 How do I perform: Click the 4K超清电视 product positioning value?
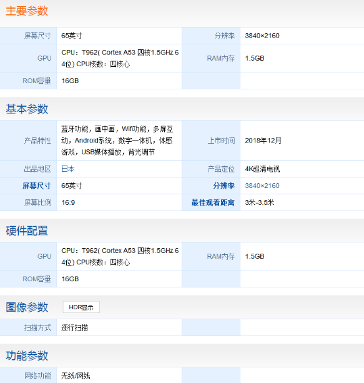(x=262, y=169)
